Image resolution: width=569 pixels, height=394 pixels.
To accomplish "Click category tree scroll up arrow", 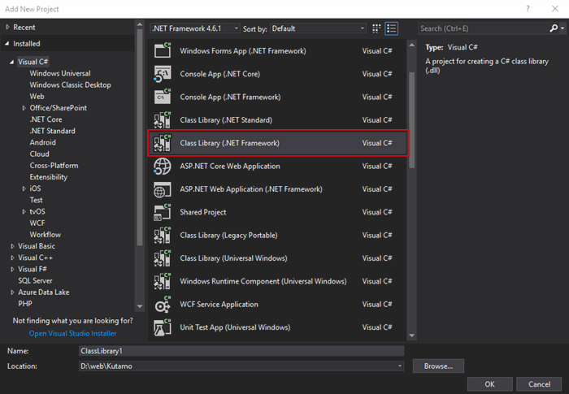I will click(x=140, y=24).
